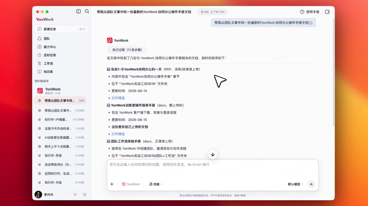Open 知行环-早报 conversation
Image resolution: width=368 pixels, height=206 pixels.
[x=61, y=156]
